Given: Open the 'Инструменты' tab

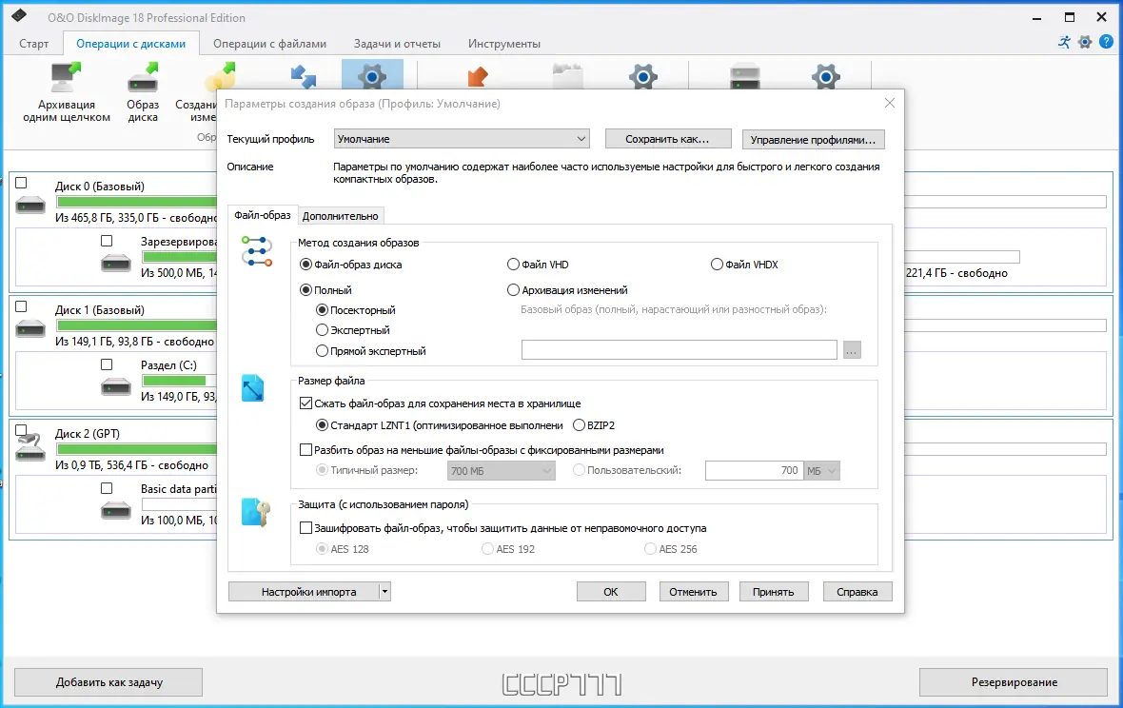Looking at the screenshot, I should pyautogui.click(x=504, y=44).
